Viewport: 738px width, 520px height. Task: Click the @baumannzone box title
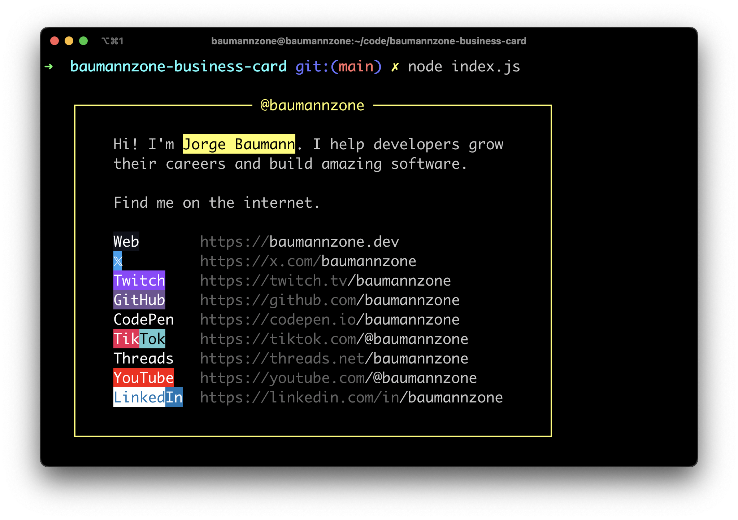pos(312,105)
